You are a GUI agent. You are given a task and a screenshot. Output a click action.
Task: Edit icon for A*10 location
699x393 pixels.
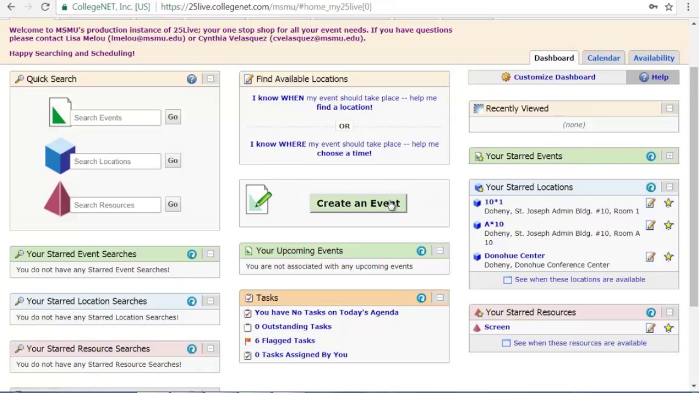[650, 225]
